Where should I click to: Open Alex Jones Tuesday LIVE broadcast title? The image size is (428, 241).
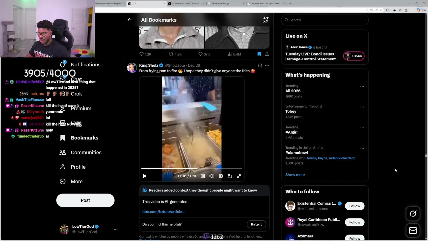(x=312, y=56)
